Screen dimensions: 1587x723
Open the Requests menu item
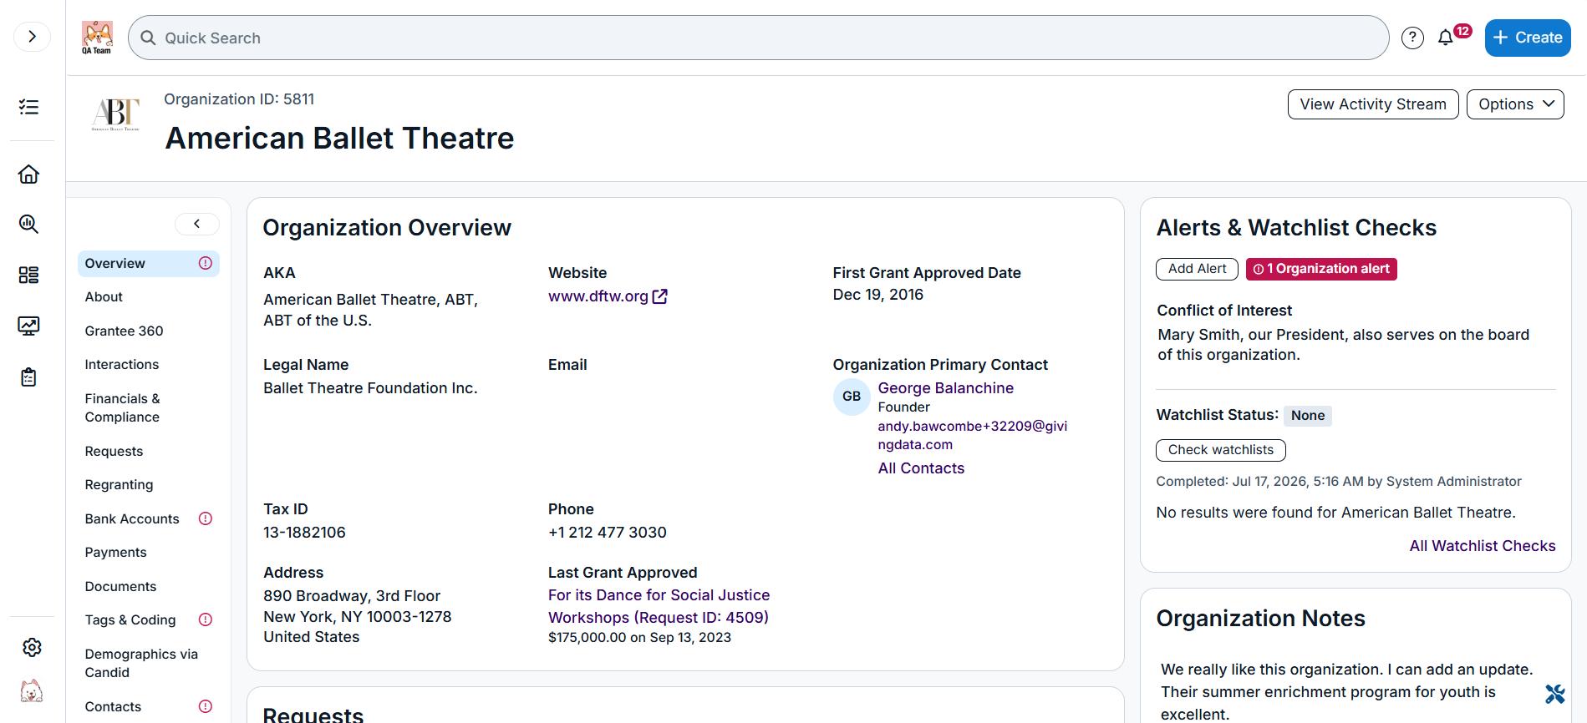point(114,452)
